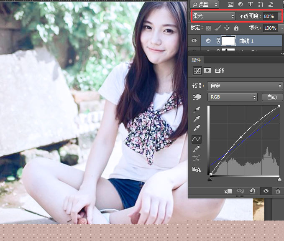Image resolution: width=284 pixels, height=241 pixels.
Task: Clip adjustment to the layer below
Action: point(228,191)
